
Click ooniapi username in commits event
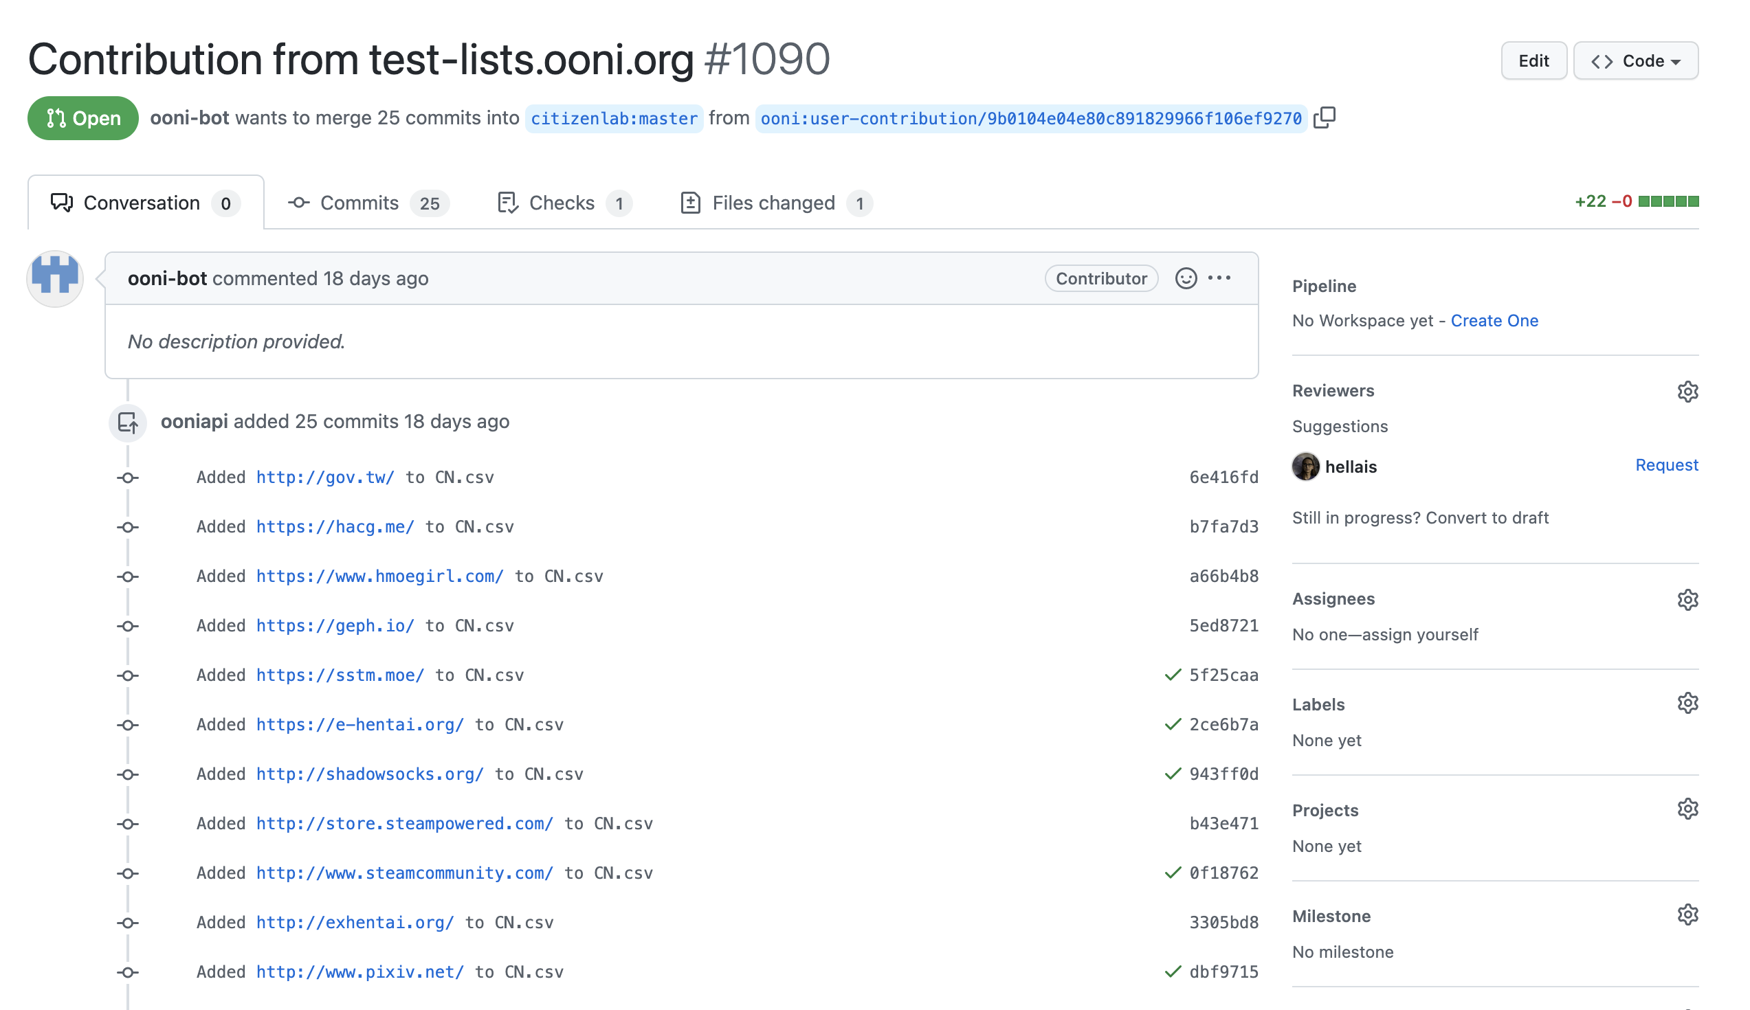pos(195,421)
